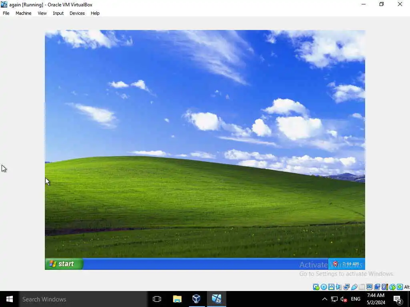Click the host clock showing 5/2/2024

pyautogui.click(x=376, y=299)
